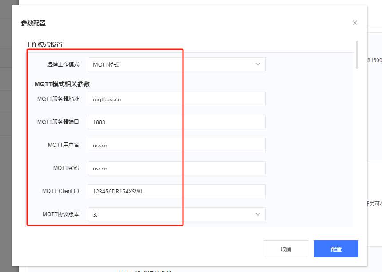Edit the MQTT服务器地址 field containing mqtt.usr.cn

(177, 99)
